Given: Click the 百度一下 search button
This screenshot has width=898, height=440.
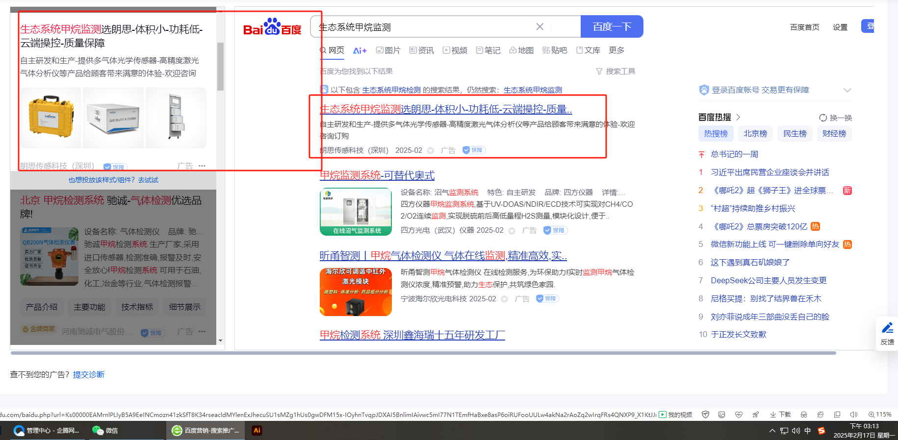Looking at the screenshot, I should point(612,26).
